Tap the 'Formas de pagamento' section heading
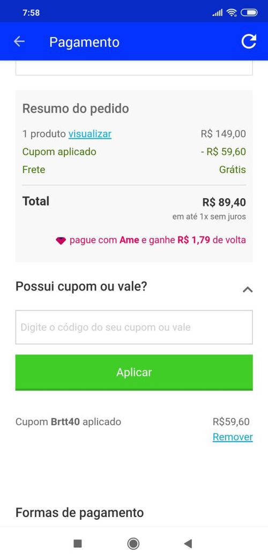Image resolution: width=268 pixels, height=559 pixels. tap(80, 513)
